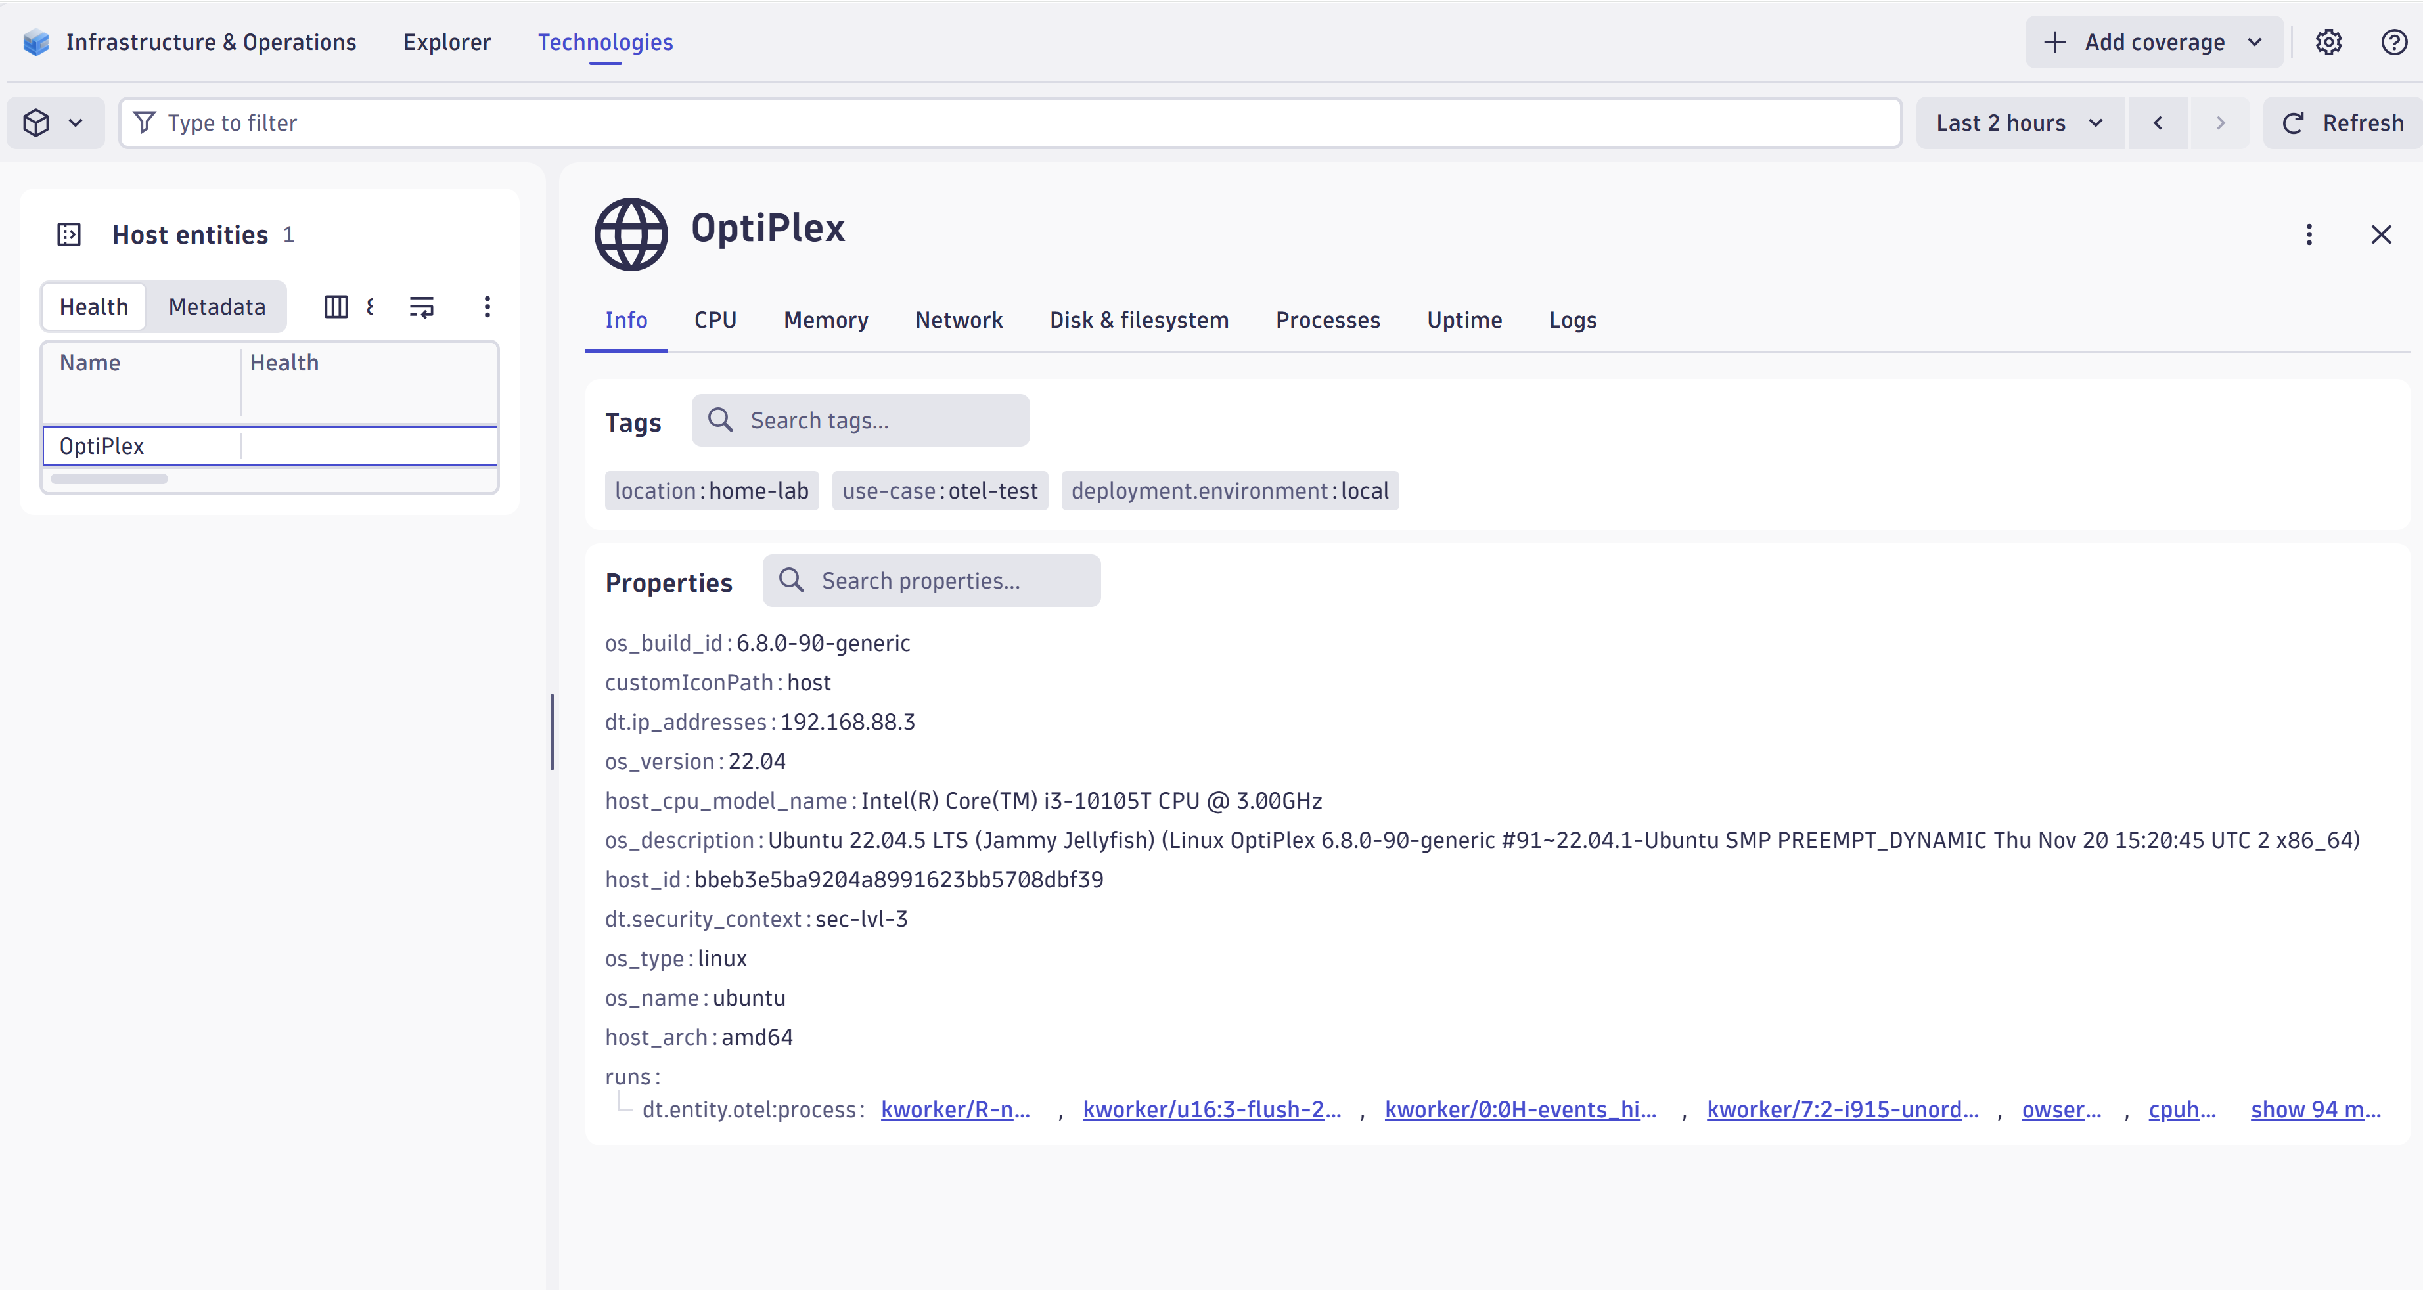Open the Add coverage dropdown arrow

pyautogui.click(x=2255, y=41)
